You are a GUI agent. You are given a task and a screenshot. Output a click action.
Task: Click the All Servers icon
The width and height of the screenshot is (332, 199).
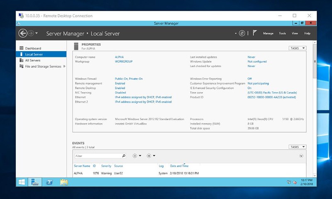pyautogui.click(x=22, y=60)
